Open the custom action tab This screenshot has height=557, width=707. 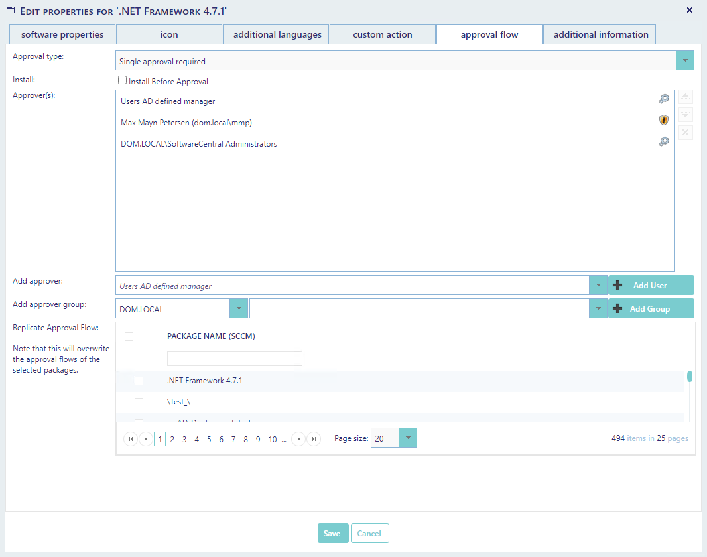pos(382,34)
